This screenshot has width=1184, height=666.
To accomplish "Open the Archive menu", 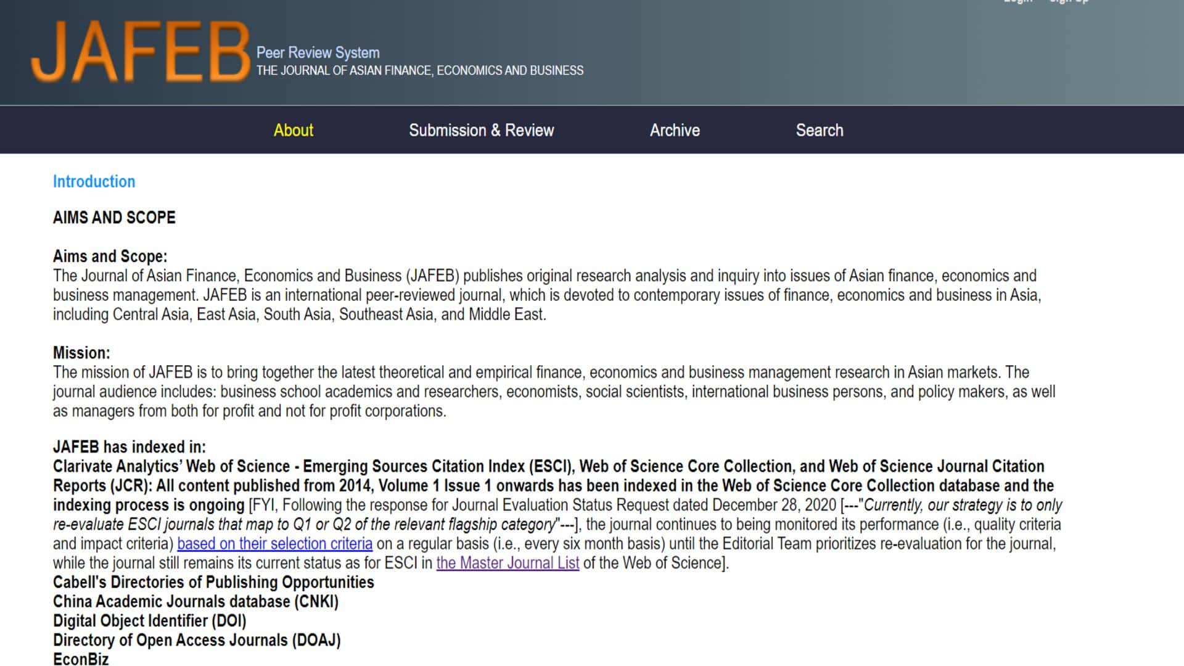I will 675,130.
